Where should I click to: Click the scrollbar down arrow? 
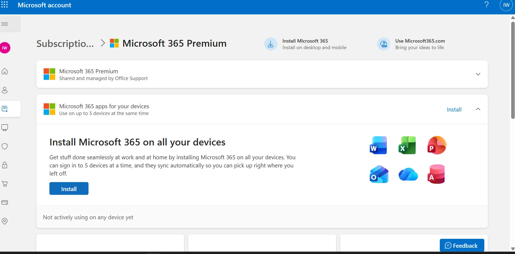pos(513,249)
